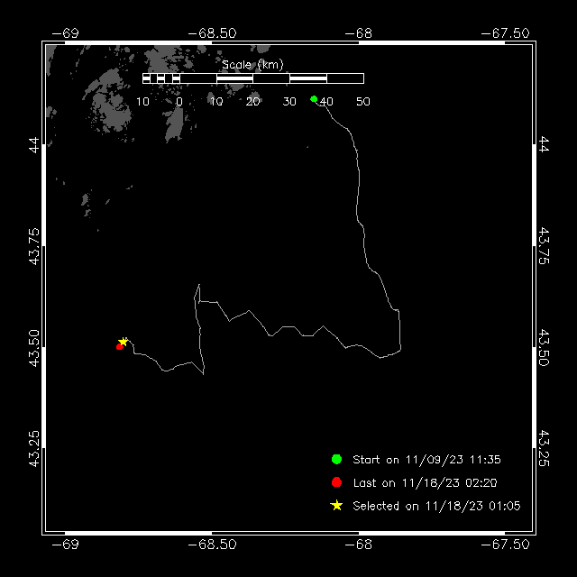577x577 pixels.
Task: Click the green start marker on the track
Action: click(x=314, y=99)
